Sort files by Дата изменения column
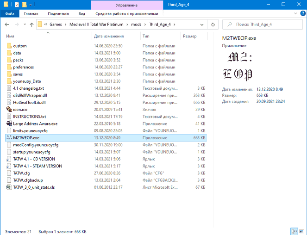This screenshot has height=235, width=307. [x=108, y=36]
